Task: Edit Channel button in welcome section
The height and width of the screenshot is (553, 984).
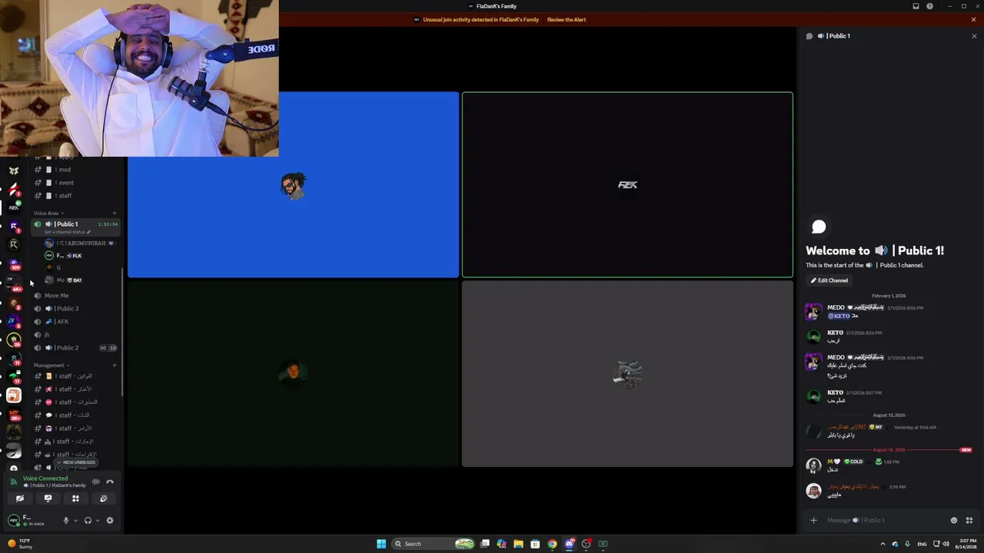Action: point(829,280)
